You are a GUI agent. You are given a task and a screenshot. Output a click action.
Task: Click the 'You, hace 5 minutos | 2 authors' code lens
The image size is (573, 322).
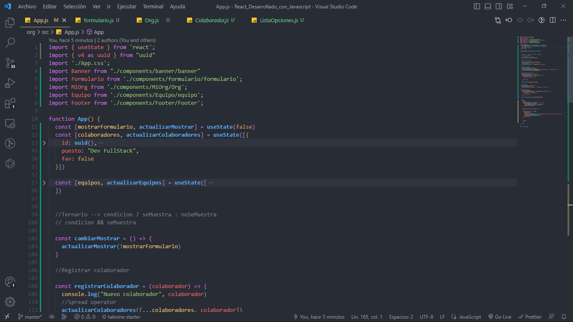tap(102, 40)
